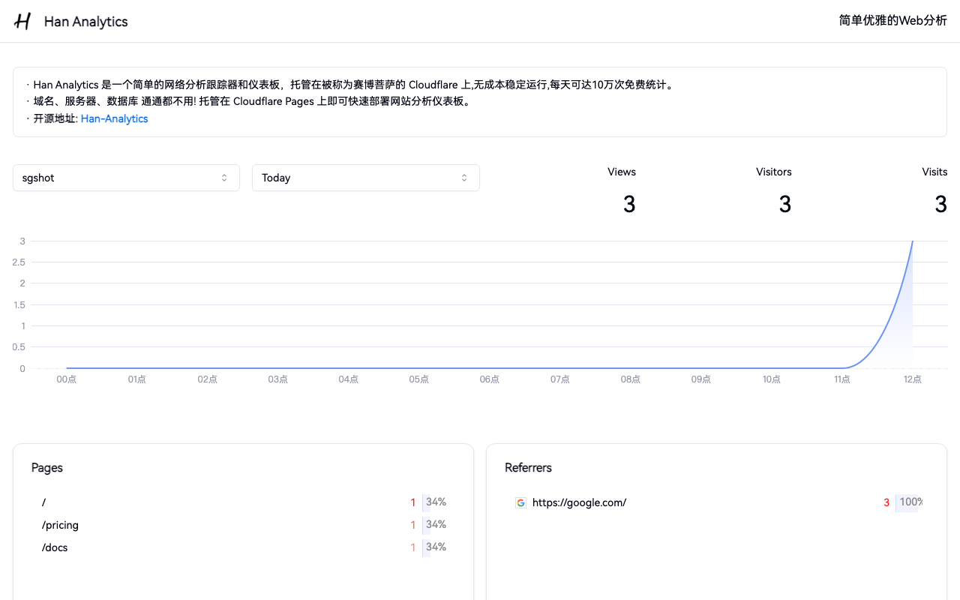Image resolution: width=960 pixels, height=600 pixels.
Task: Select the /docs page row
Action: [243, 547]
